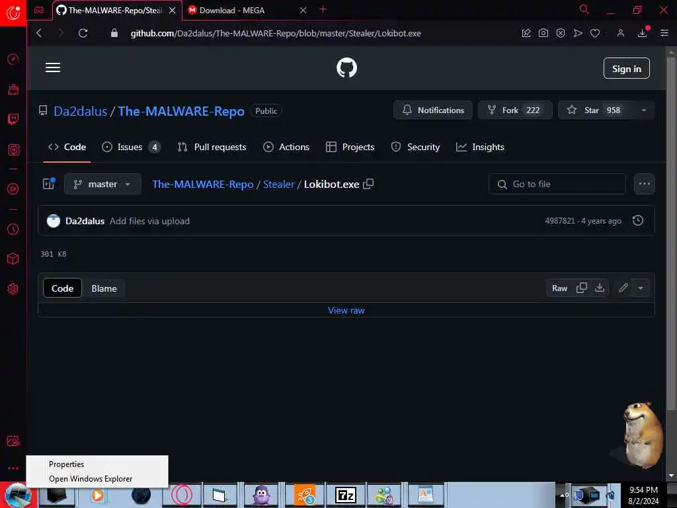Image resolution: width=677 pixels, height=508 pixels.
Task: Copy raw file content icon
Action: (x=582, y=288)
